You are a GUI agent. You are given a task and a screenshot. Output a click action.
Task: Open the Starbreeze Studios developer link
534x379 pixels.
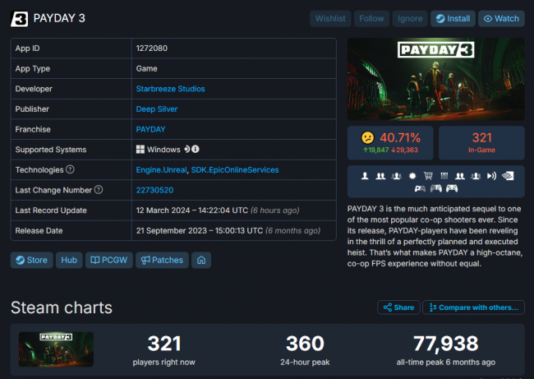[170, 89]
